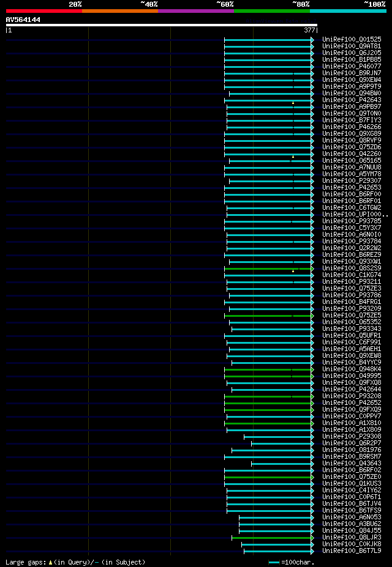The image size is (392, 567).
Task: Select hit label UniRef100_Q8LJR3
Action: [x=352, y=537]
